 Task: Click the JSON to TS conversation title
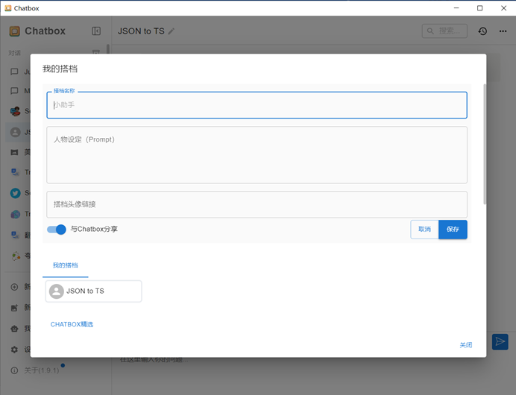(x=141, y=31)
